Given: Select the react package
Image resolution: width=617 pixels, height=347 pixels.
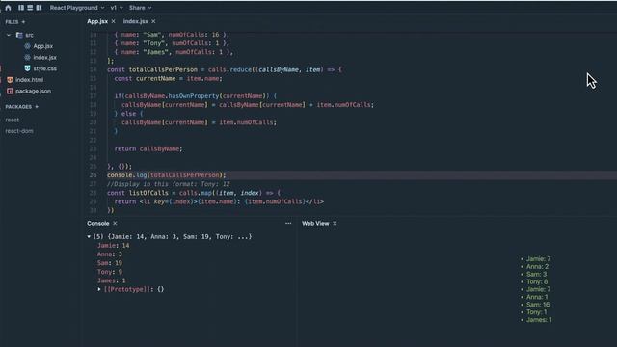Looking at the screenshot, I should (x=13, y=120).
